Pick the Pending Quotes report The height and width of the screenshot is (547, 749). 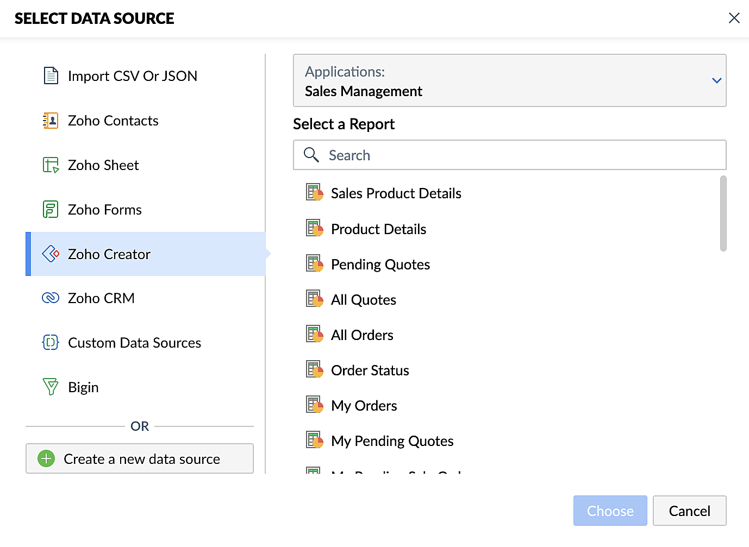coord(380,265)
